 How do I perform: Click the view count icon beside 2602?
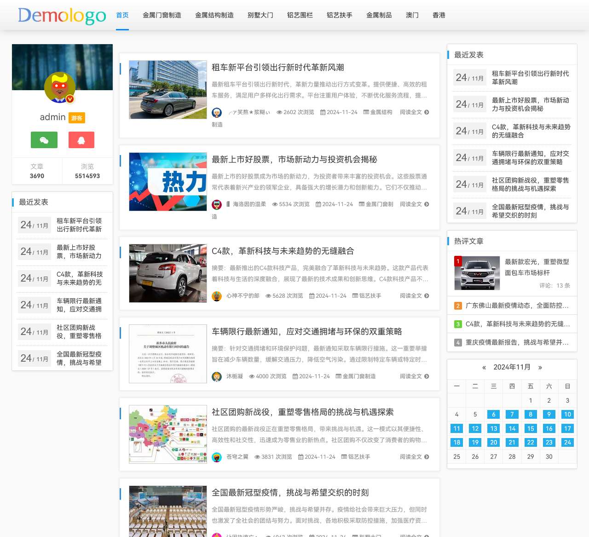coord(279,112)
